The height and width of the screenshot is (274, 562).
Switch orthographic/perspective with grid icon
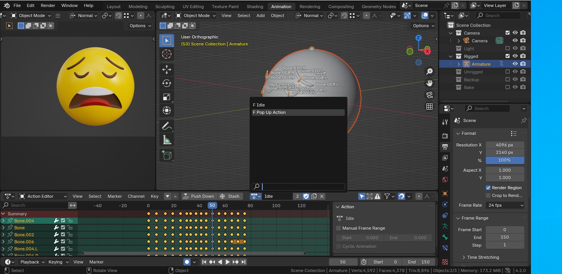pyautogui.click(x=429, y=106)
